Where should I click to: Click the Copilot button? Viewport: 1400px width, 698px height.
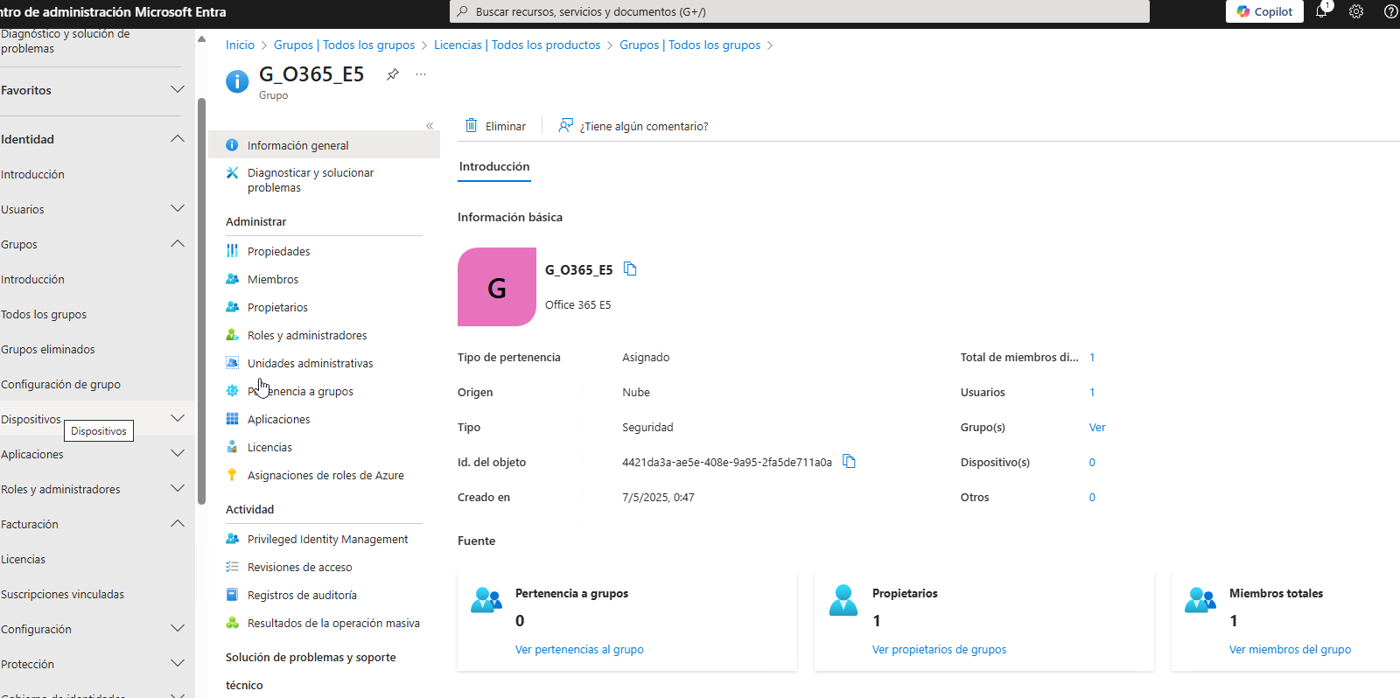click(1264, 12)
